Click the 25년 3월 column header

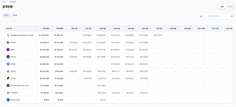(x=103, y=28)
